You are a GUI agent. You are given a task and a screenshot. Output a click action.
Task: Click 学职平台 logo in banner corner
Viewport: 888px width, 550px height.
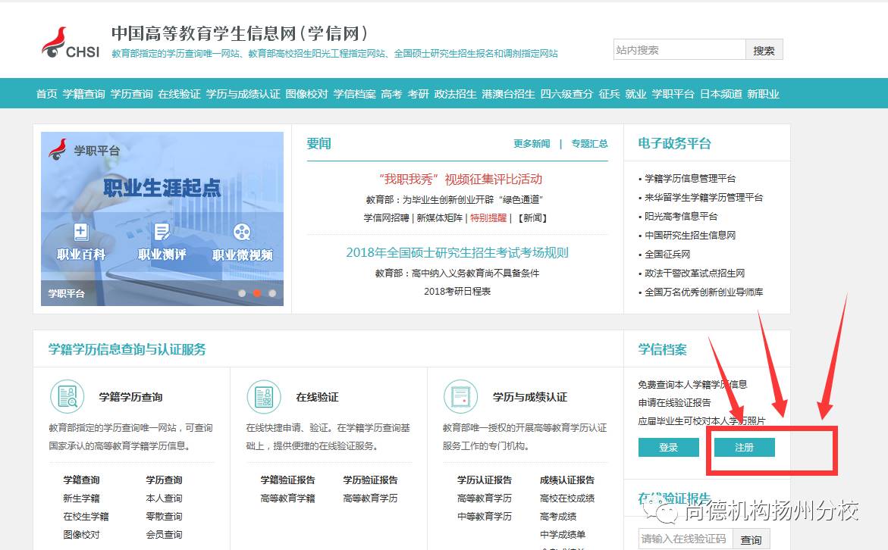point(84,149)
